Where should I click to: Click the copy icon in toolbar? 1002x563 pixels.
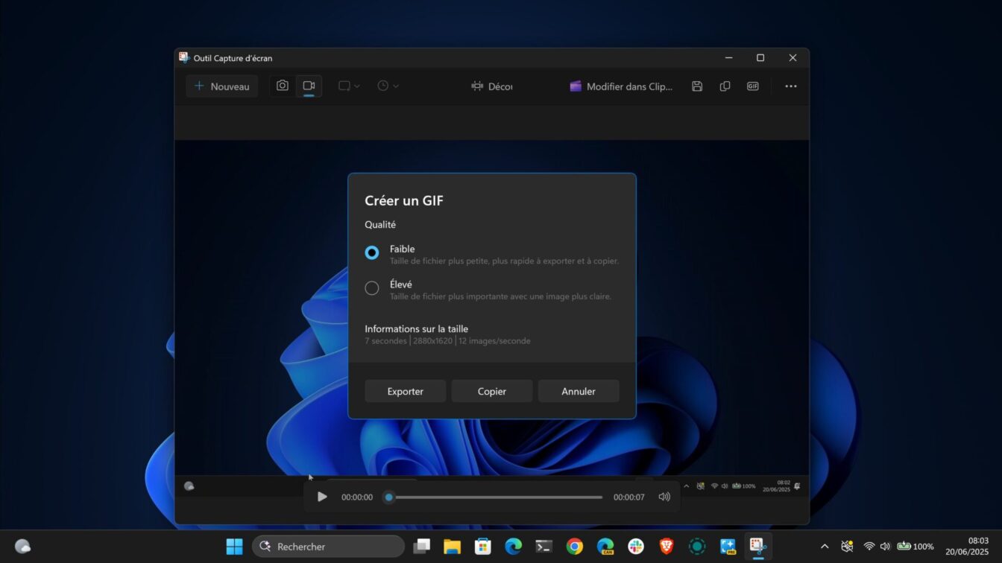click(725, 86)
